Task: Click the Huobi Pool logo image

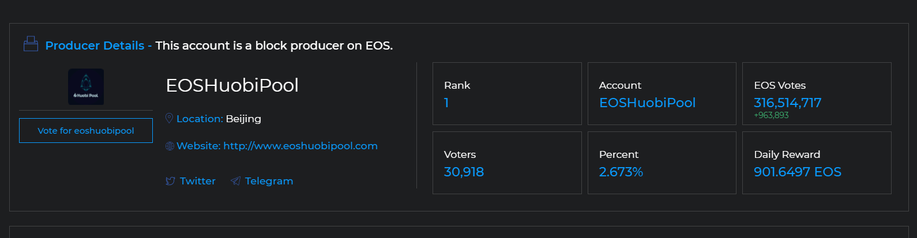Action: tap(86, 86)
